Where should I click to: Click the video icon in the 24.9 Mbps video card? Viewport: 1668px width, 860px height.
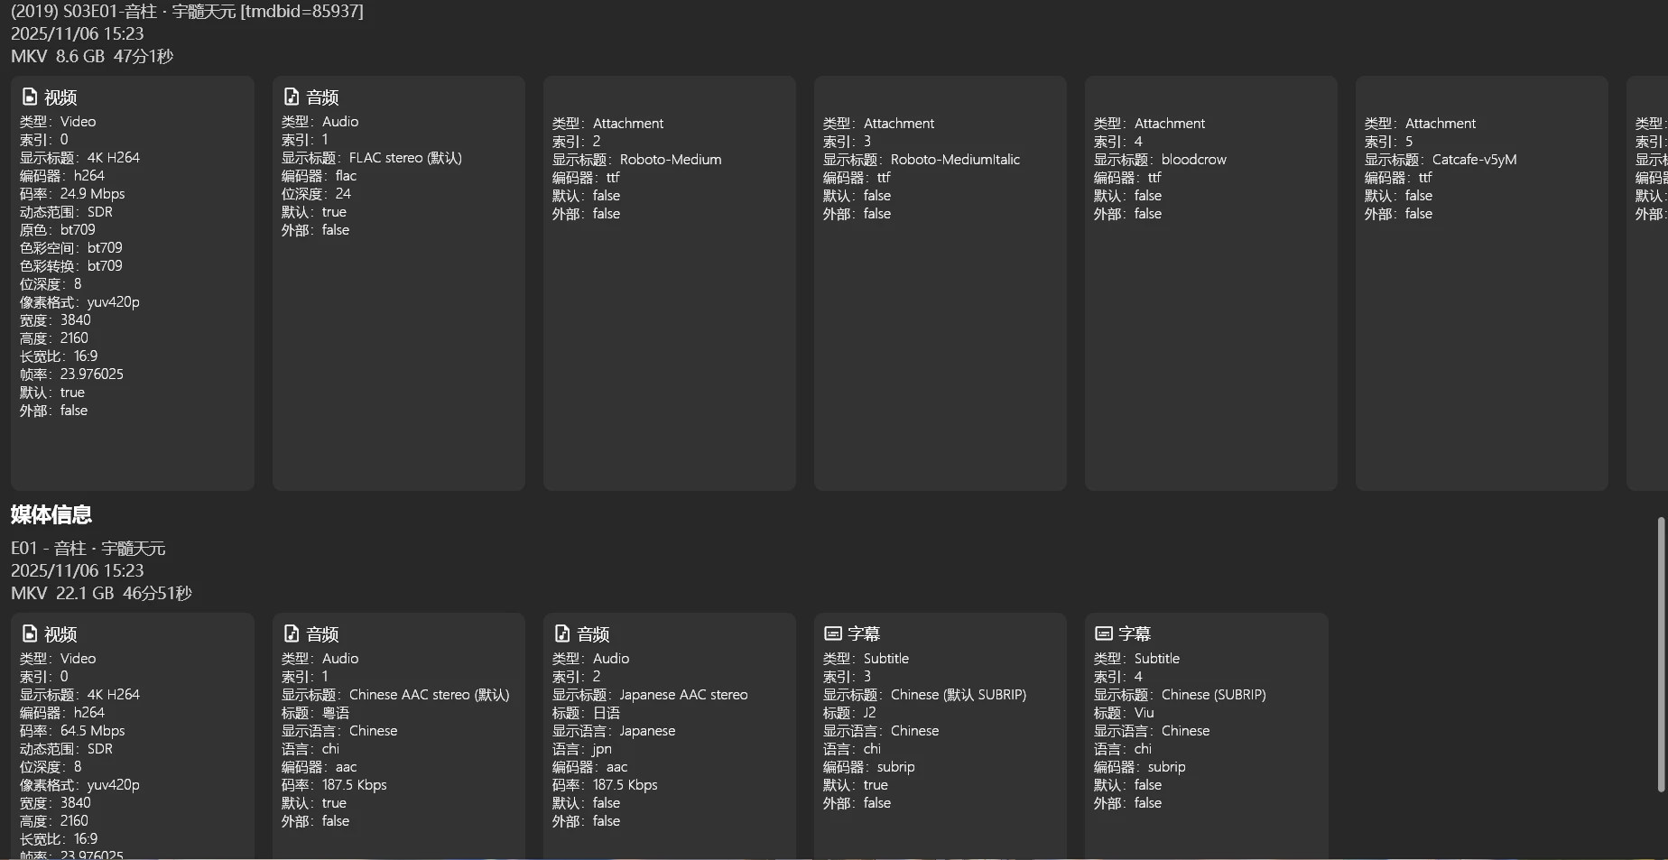pos(29,97)
